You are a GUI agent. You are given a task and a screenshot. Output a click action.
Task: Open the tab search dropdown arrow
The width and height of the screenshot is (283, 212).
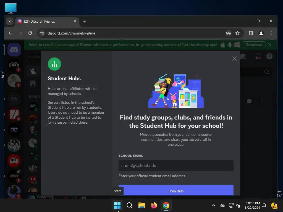(10, 21)
